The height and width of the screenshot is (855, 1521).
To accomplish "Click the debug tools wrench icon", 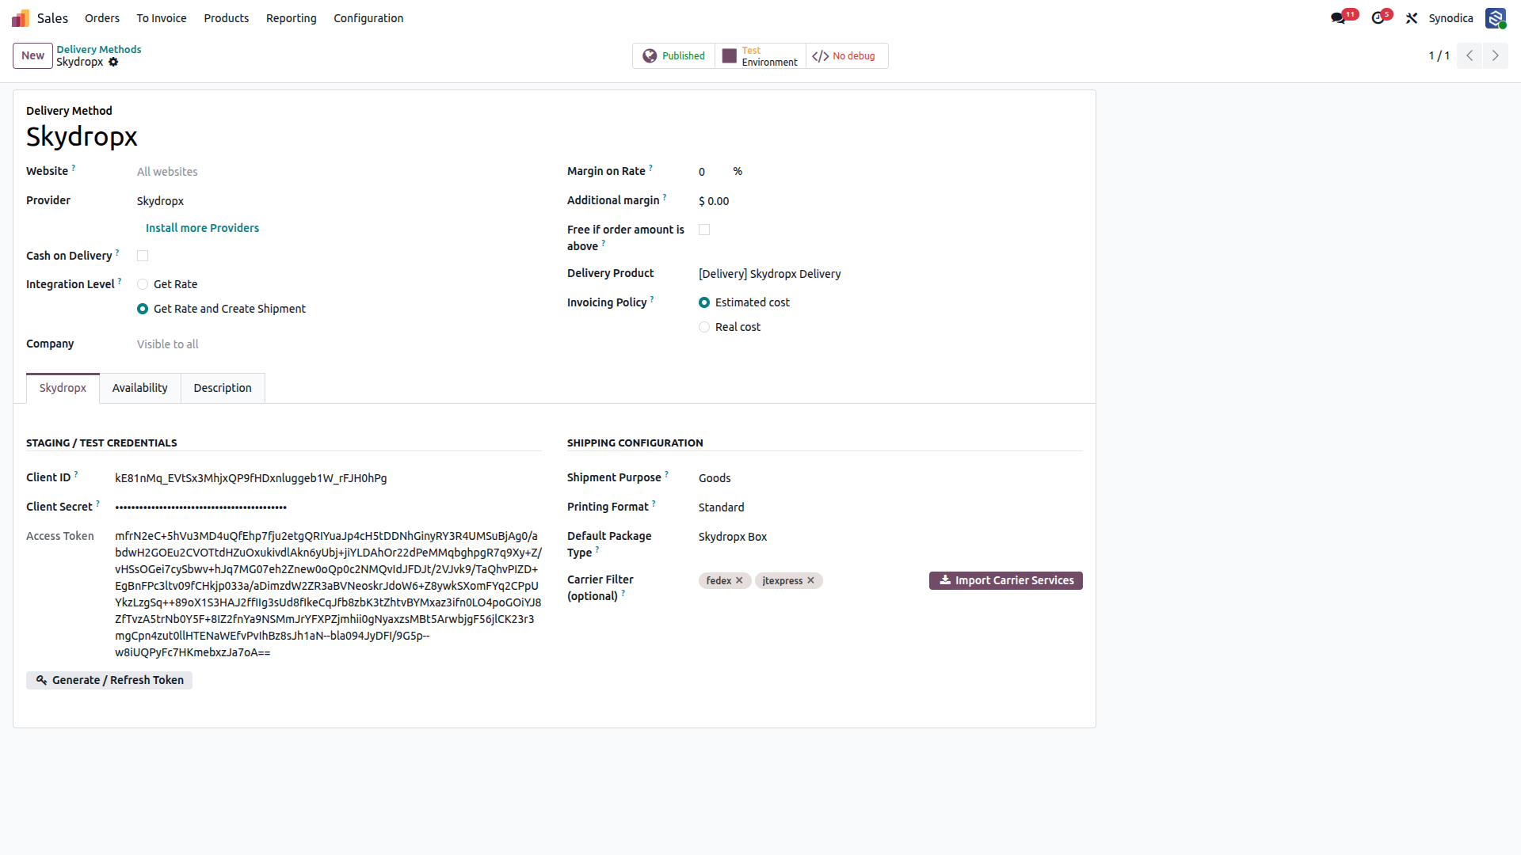I will click(1412, 18).
